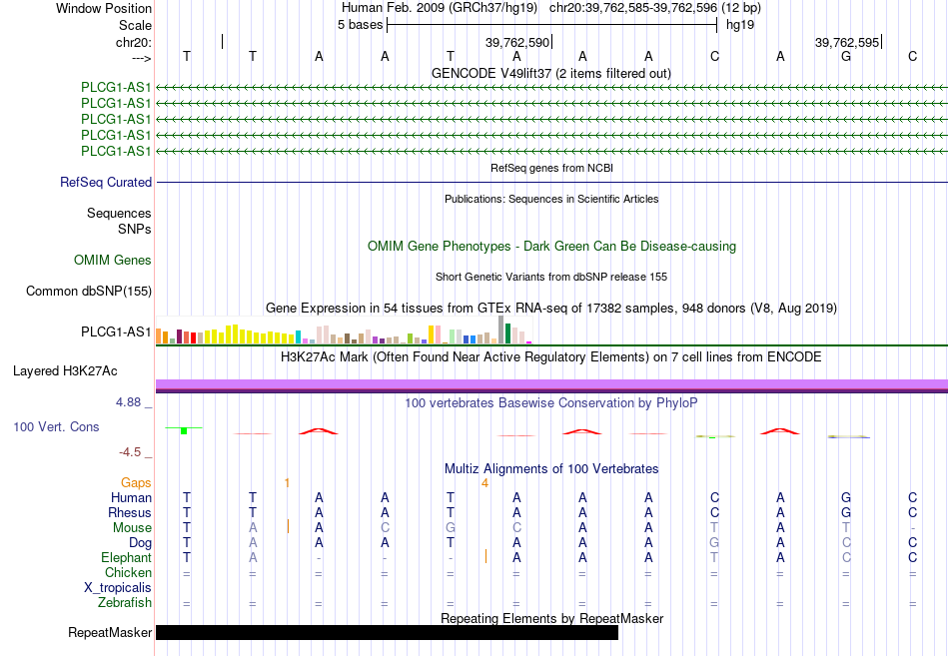Open 'Multiz Alignments of 100 Vertebrates' title
949x656 pixels.
[x=551, y=469]
